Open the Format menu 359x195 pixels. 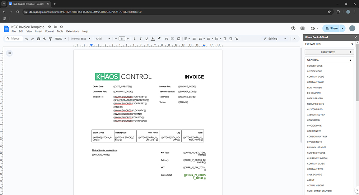click(x=50, y=31)
